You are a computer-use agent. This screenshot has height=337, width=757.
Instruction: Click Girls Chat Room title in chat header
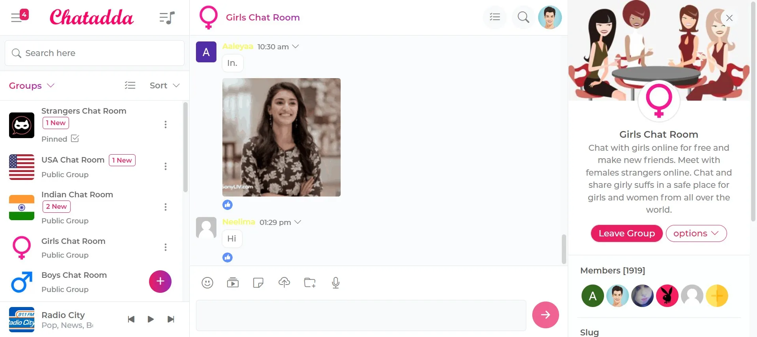pos(263,17)
